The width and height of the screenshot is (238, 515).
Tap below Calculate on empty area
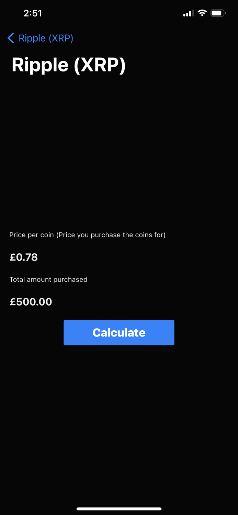pyautogui.click(x=119, y=395)
